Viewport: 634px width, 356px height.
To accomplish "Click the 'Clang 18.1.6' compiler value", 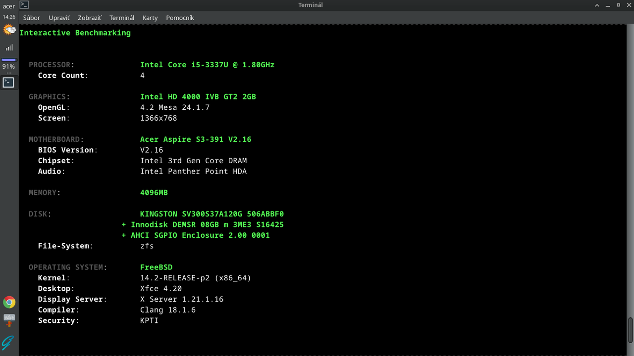I will pos(168,310).
